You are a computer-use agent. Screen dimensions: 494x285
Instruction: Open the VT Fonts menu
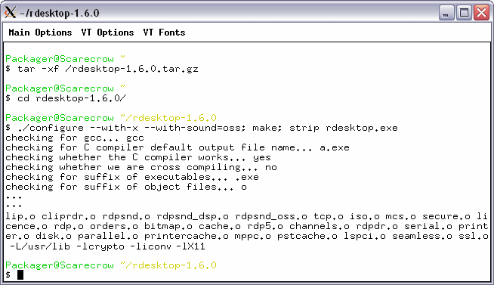click(x=164, y=33)
